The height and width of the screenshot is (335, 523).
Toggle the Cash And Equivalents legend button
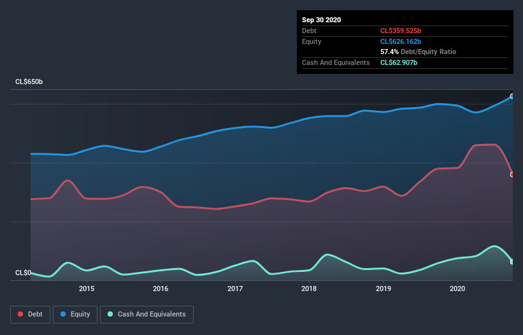pos(147,315)
